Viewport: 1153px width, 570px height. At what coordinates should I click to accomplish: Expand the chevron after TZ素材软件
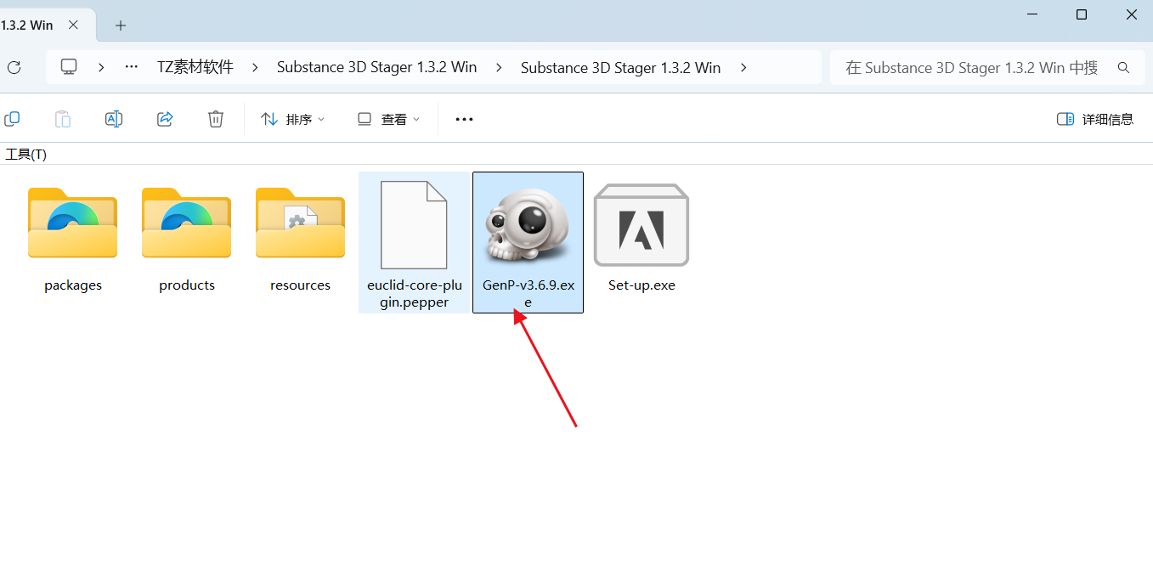[255, 67]
